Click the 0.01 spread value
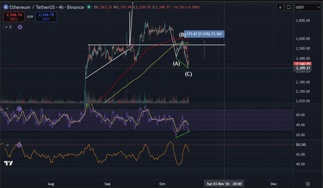 [30, 17]
